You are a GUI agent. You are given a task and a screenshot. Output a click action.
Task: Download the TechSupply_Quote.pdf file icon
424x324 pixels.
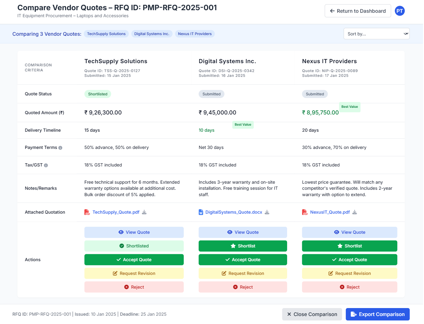coord(144,212)
